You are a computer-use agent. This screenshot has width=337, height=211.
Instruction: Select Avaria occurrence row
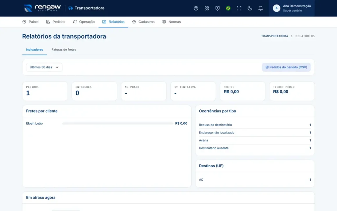[x=255, y=140]
